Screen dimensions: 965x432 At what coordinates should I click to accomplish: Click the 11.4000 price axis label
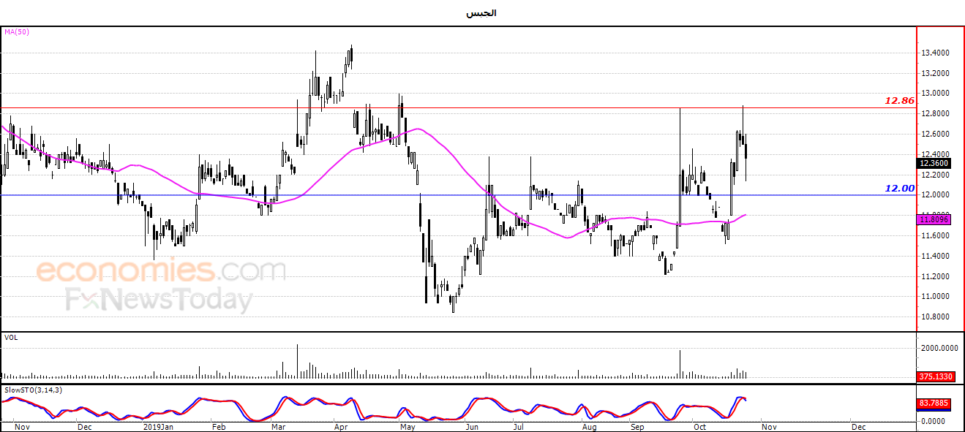pyautogui.click(x=935, y=257)
